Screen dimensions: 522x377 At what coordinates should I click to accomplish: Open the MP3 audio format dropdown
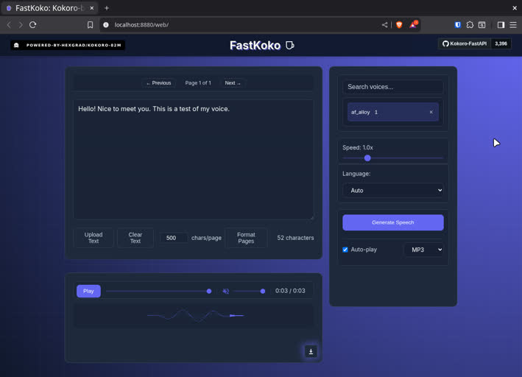(x=424, y=250)
